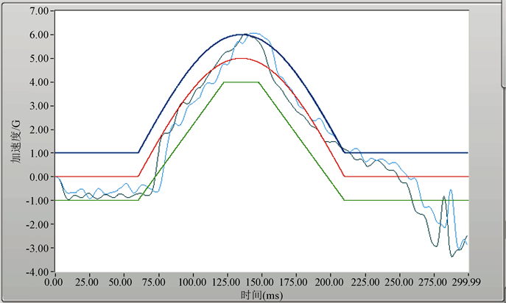Click the X-axis end value 299.99

467,282
